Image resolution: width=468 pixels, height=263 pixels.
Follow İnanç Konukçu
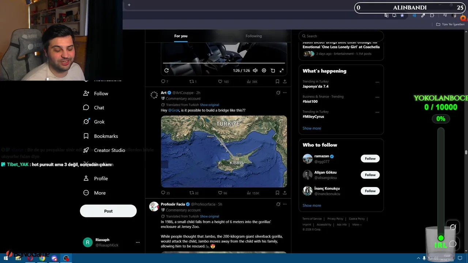tap(370, 191)
